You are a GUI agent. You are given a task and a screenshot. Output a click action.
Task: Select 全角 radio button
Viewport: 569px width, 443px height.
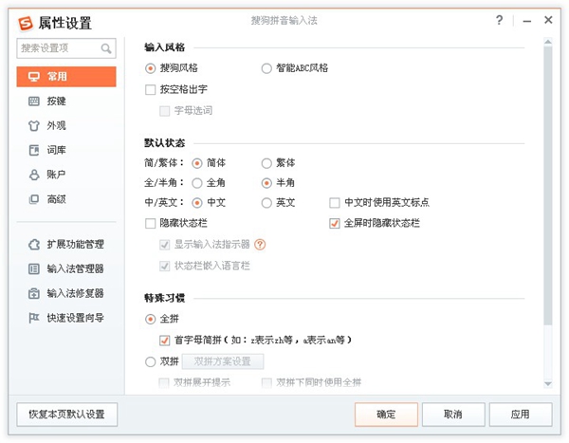point(197,183)
